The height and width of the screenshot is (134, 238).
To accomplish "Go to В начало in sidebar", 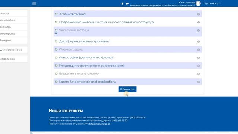I will tap(13, 13).
